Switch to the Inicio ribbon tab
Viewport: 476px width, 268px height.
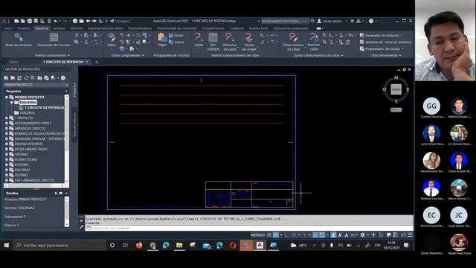click(x=8, y=28)
